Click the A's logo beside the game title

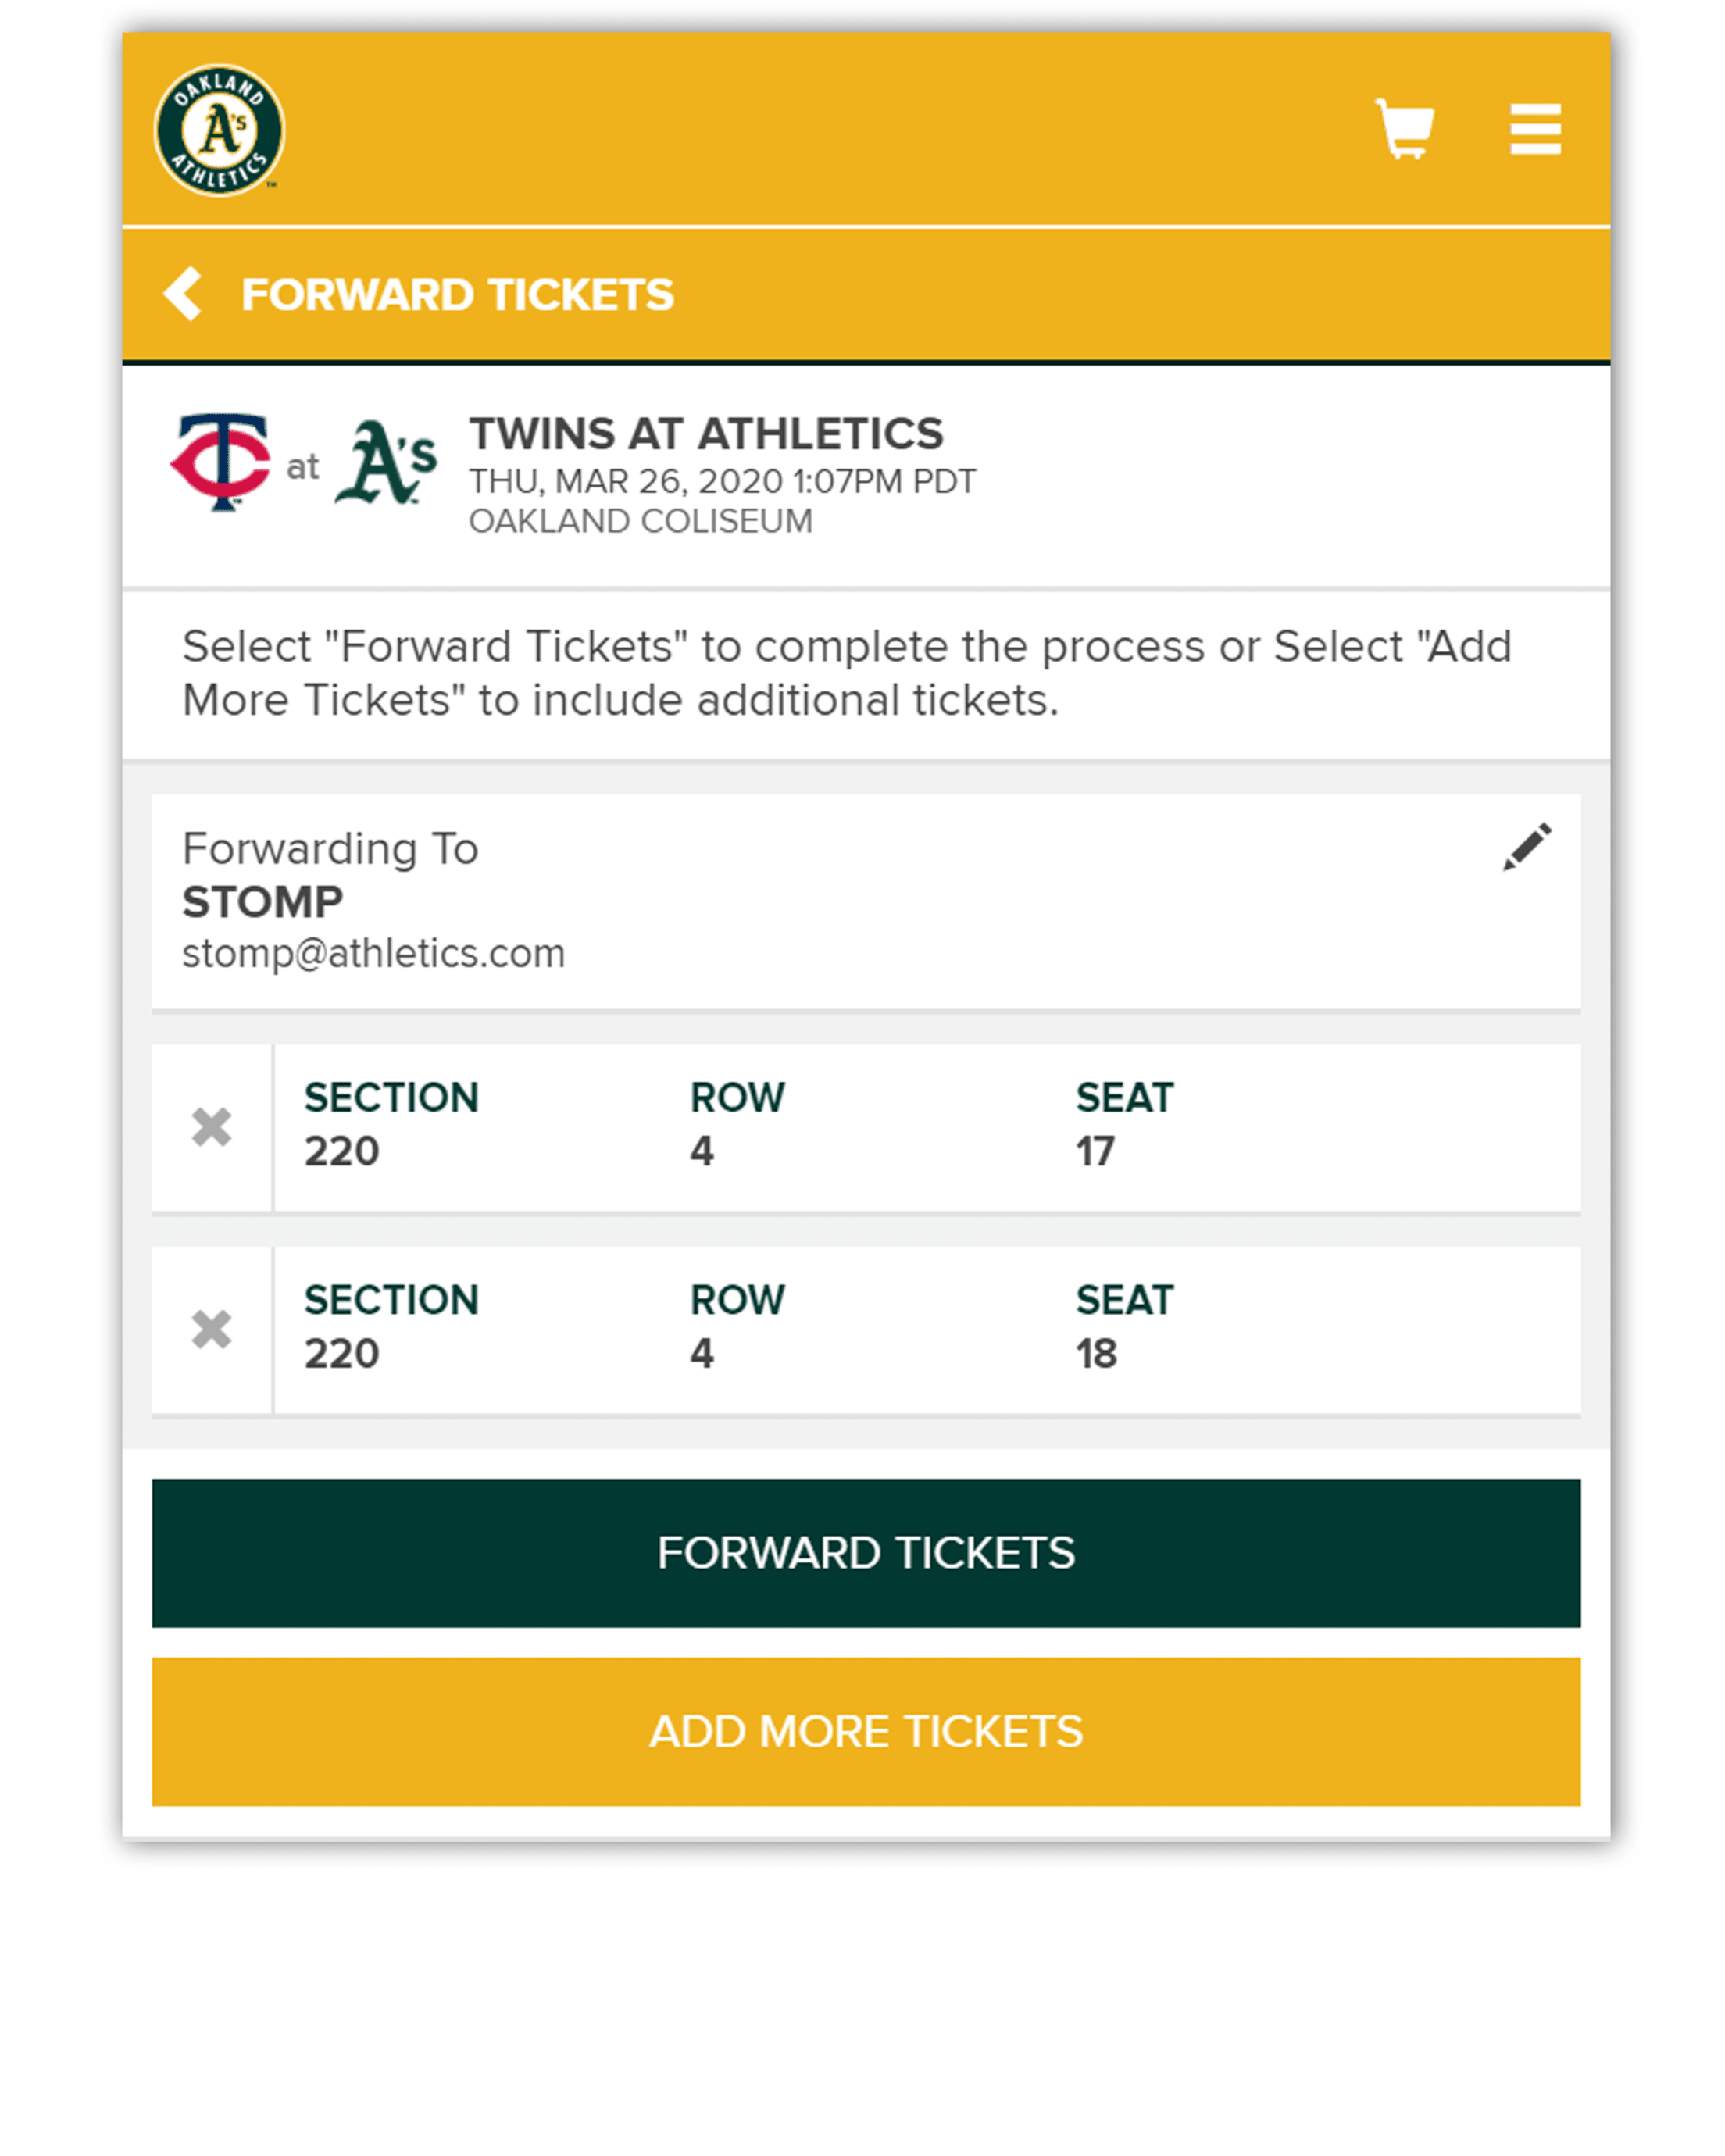tap(386, 461)
